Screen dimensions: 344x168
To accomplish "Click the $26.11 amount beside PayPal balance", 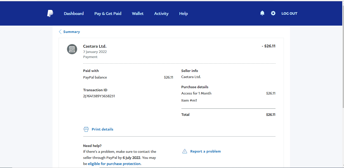I will (168, 77).
